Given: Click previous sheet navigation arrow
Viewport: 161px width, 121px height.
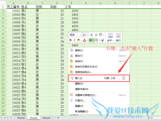Looking at the screenshot, I should 5,118.
